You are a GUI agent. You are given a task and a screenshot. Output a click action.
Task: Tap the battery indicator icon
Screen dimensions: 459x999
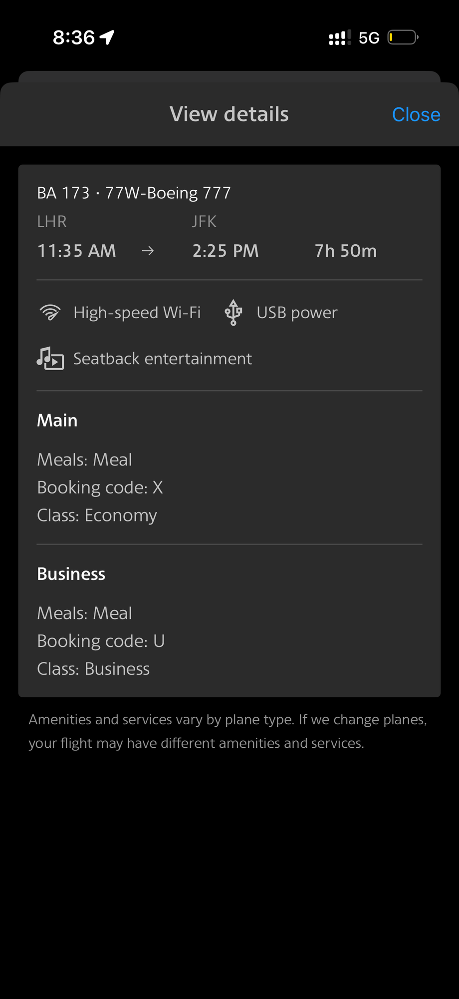pyautogui.click(x=403, y=37)
